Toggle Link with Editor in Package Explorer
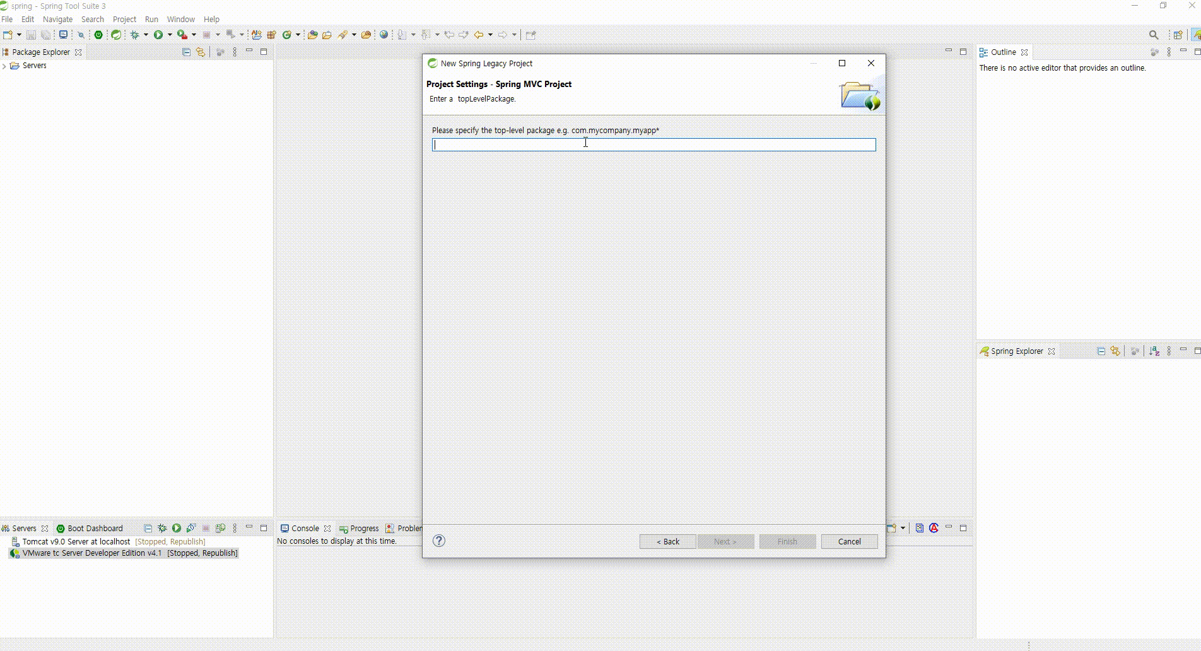 [x=201, y=52]
